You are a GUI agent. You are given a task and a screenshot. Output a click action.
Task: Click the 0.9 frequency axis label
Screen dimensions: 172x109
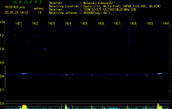click(x=2, y=63)
